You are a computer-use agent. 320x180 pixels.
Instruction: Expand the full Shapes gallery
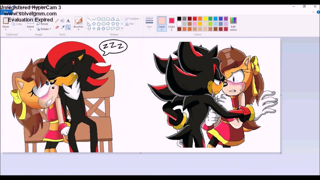pyautogui.click(x=122, y=28)
